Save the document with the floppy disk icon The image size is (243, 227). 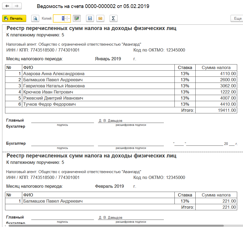coord(90,18)
